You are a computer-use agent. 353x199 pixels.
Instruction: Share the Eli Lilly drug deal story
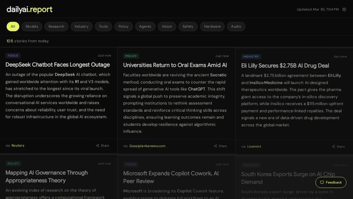click(338, 146)
